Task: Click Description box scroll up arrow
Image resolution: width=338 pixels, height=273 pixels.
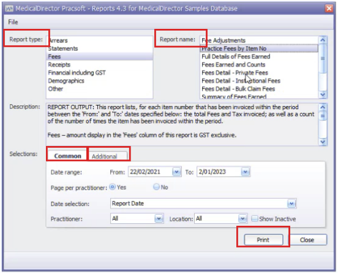Action: (323, 107)
